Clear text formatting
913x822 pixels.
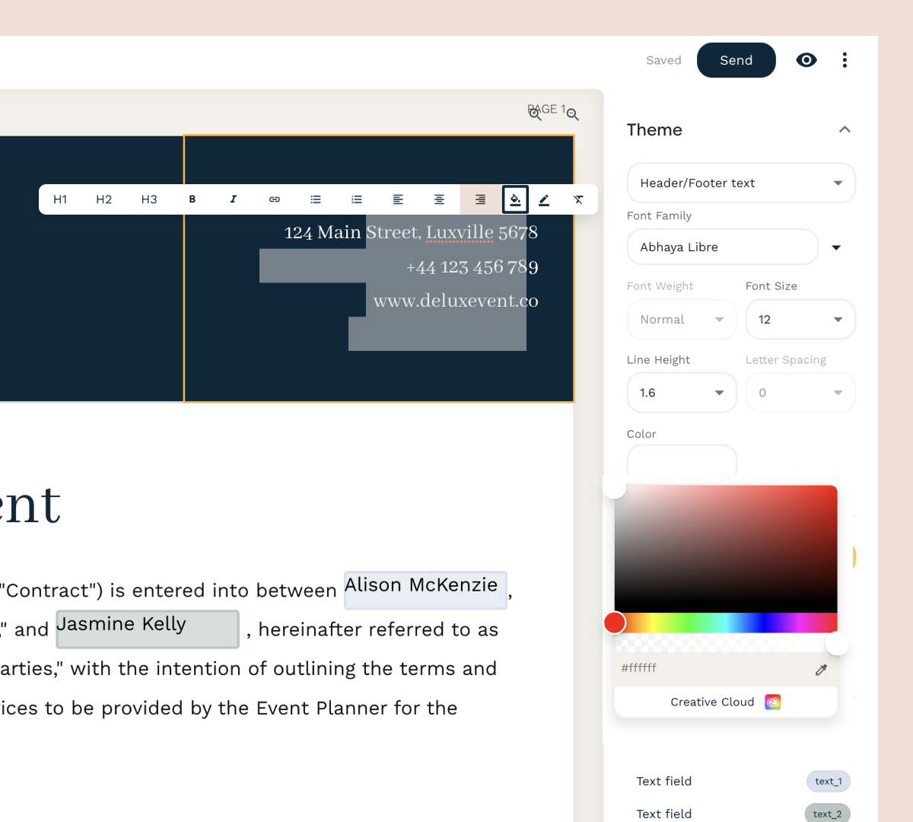pyautogui.click(x=578, y=199)
